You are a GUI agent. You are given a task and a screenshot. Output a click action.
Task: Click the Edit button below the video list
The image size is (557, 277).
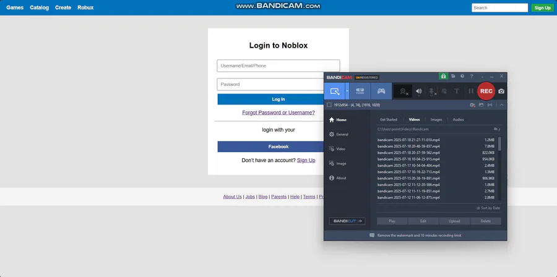coord(423,221)
